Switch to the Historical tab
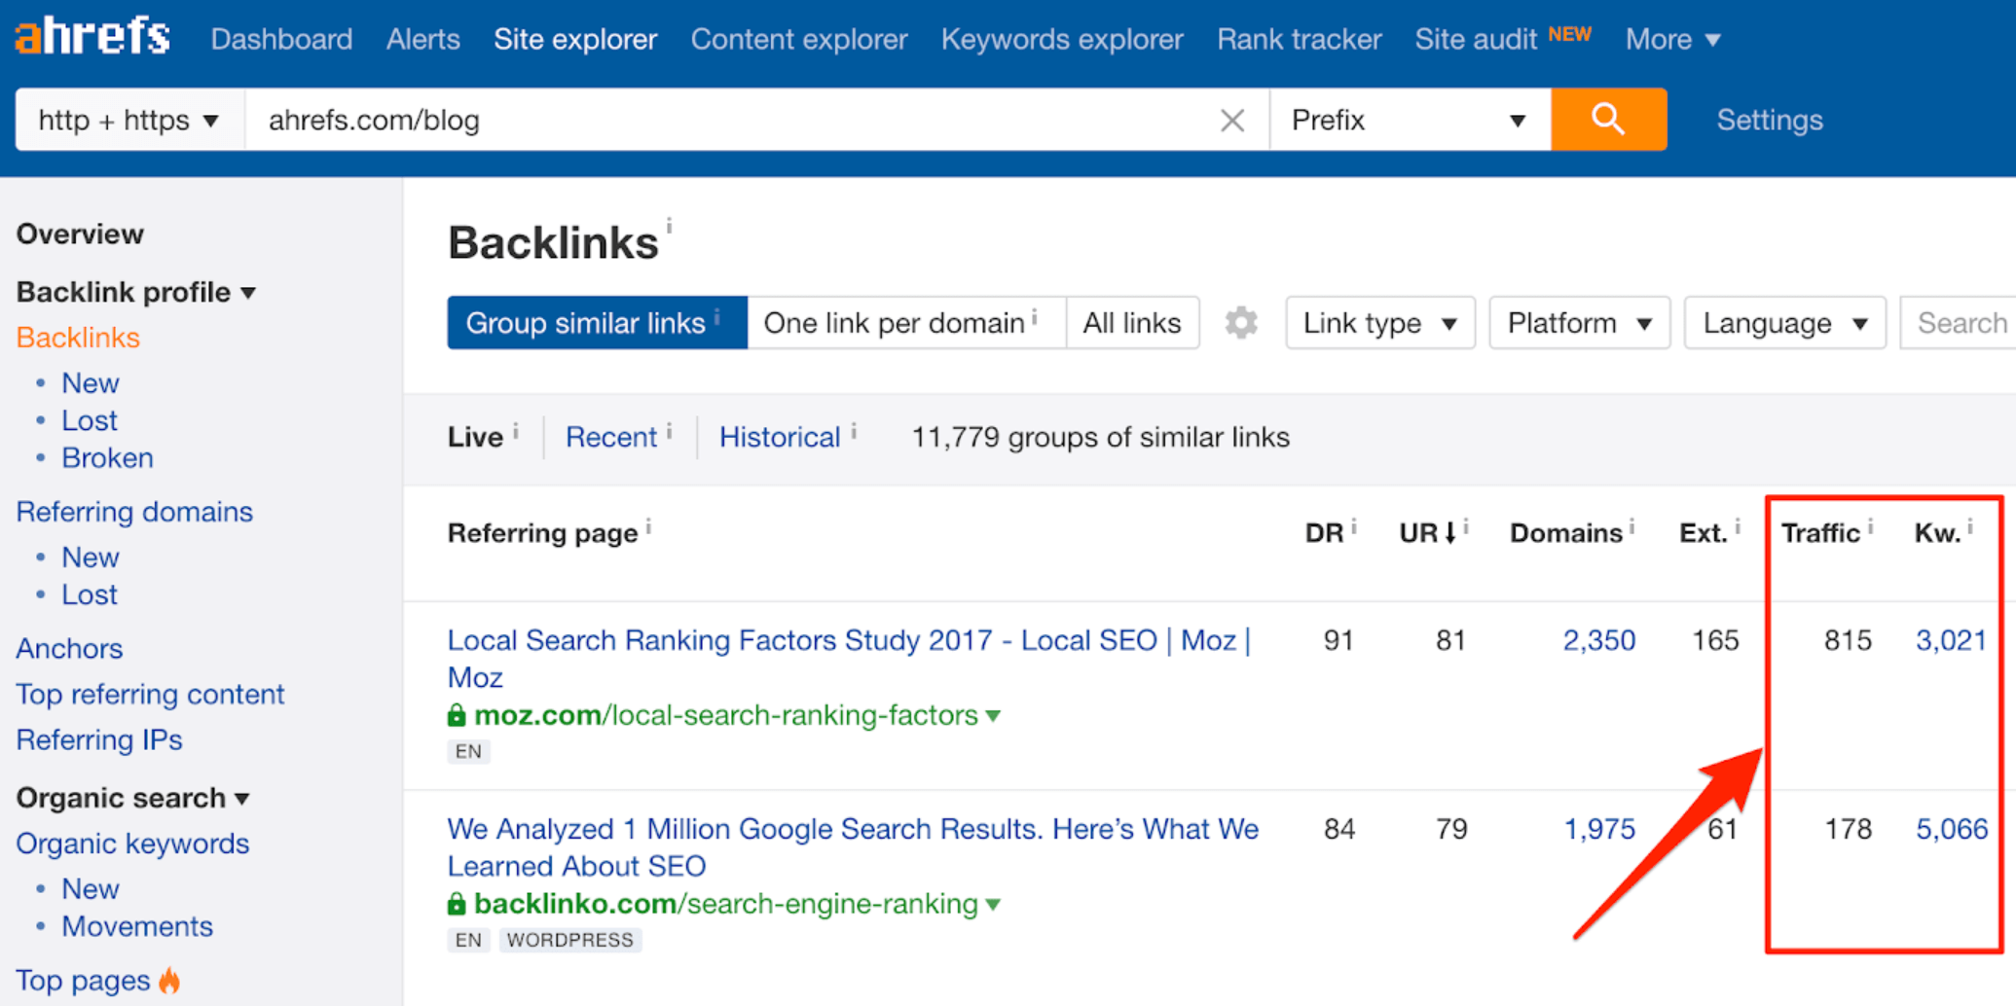Screen dimensions: 2016x1006 pos(780,438)
